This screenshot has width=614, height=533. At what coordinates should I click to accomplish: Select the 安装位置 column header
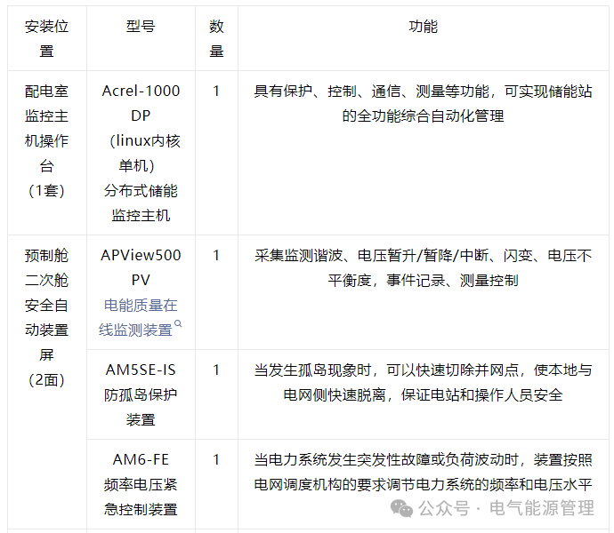(46, 39)
